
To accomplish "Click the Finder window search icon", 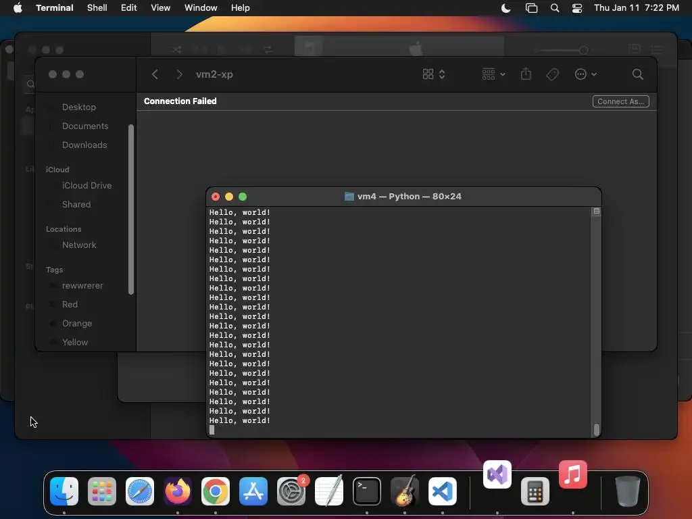I will pyautogui.click(x=637, y=74).
